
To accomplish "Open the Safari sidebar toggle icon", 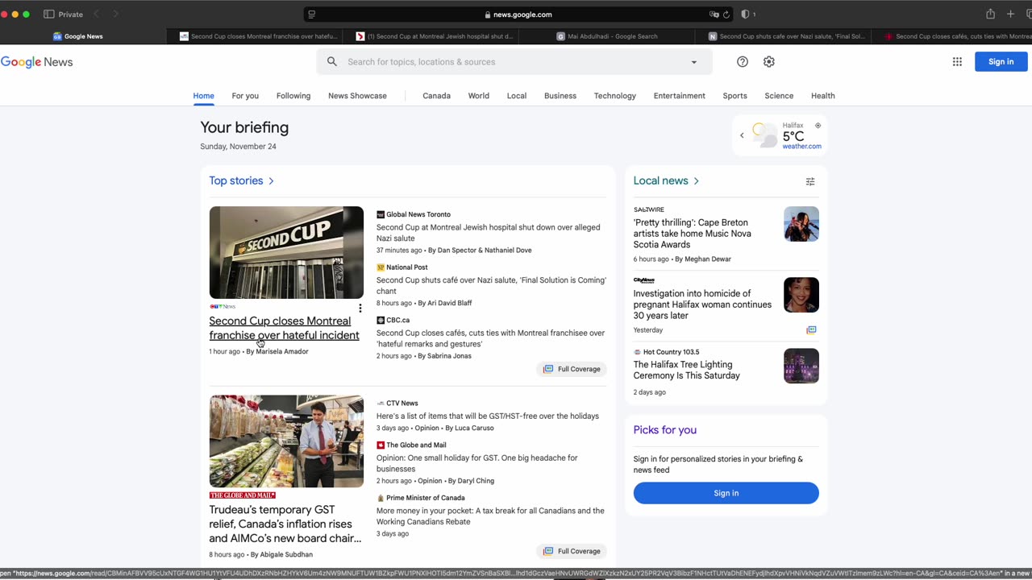I will [x=49, y=14].
